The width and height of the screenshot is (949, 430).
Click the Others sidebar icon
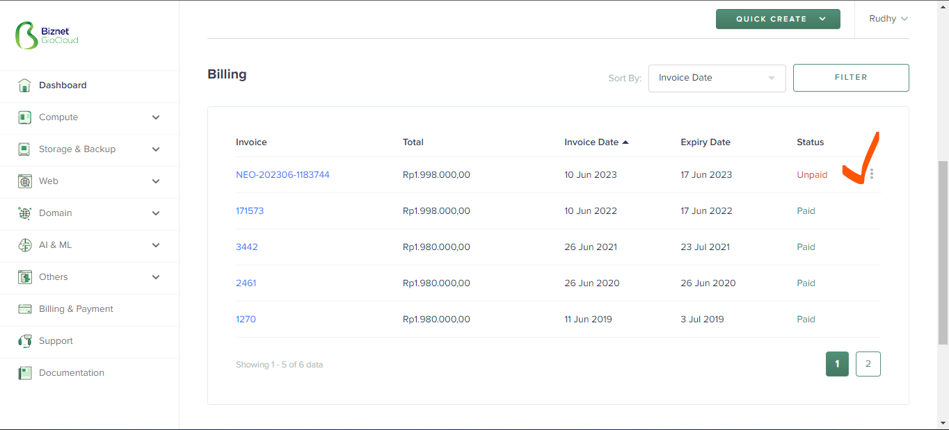(x=24, y=277)
